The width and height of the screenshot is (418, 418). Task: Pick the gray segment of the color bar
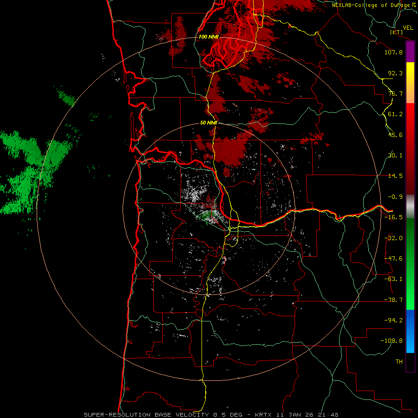coord(410,207)
